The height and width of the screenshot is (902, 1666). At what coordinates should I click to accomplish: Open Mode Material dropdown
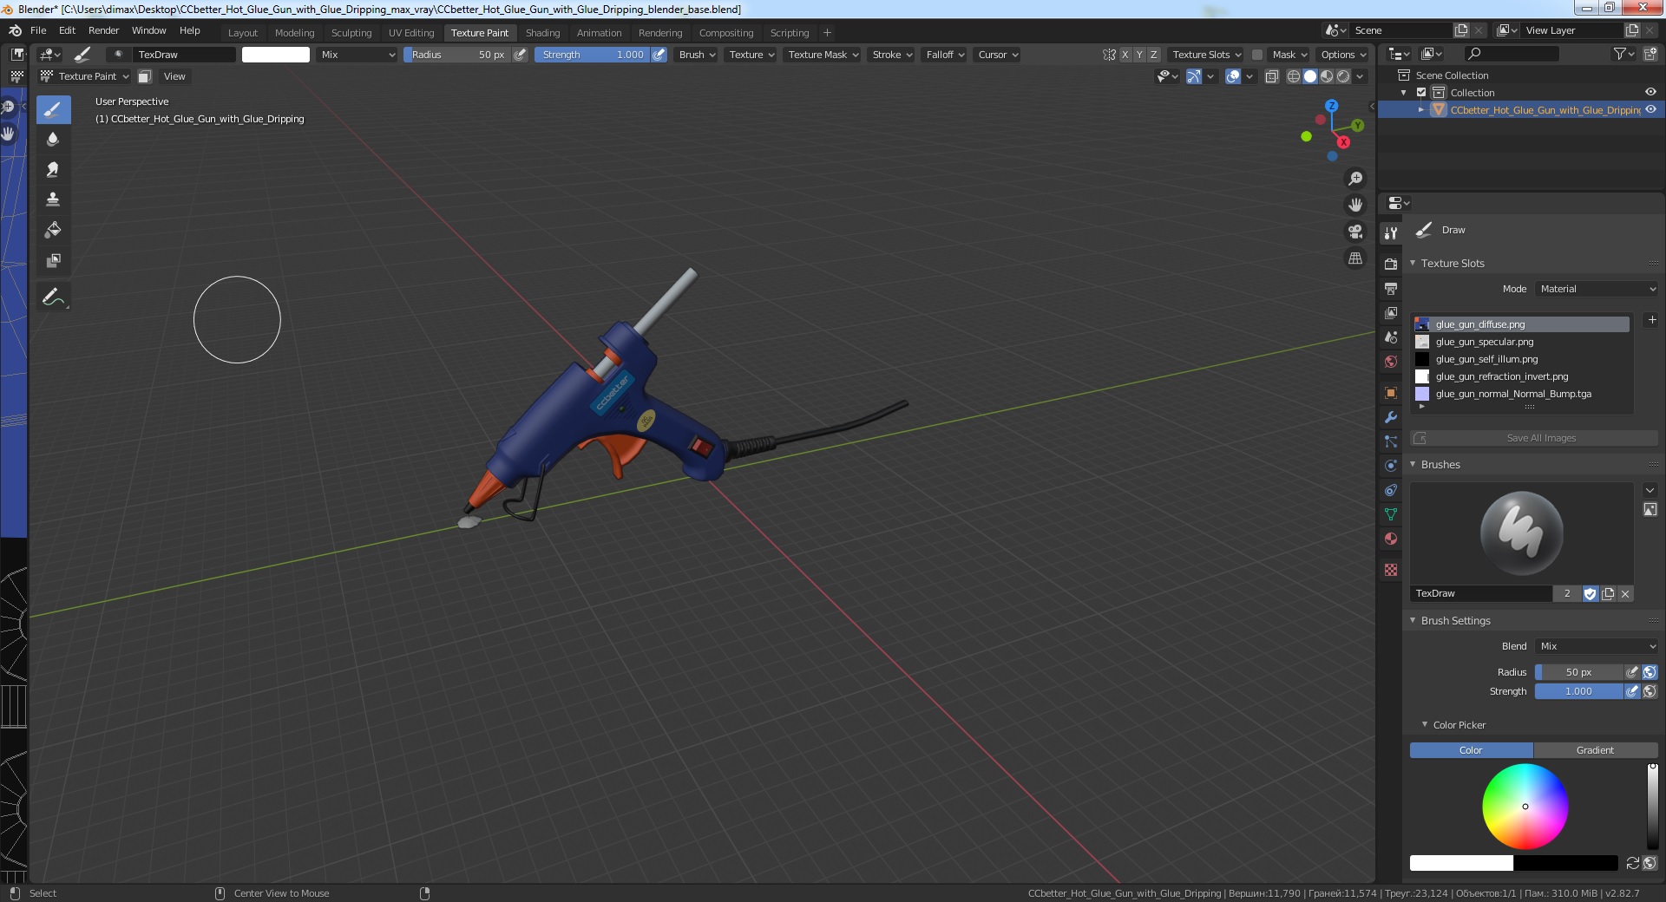tap(1597, 289)
